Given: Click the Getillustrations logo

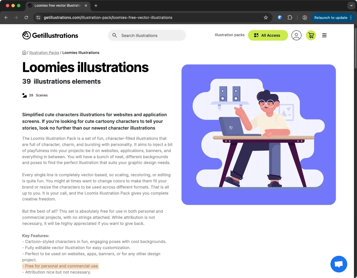Looking at the screenshot, I should (50, 35).
